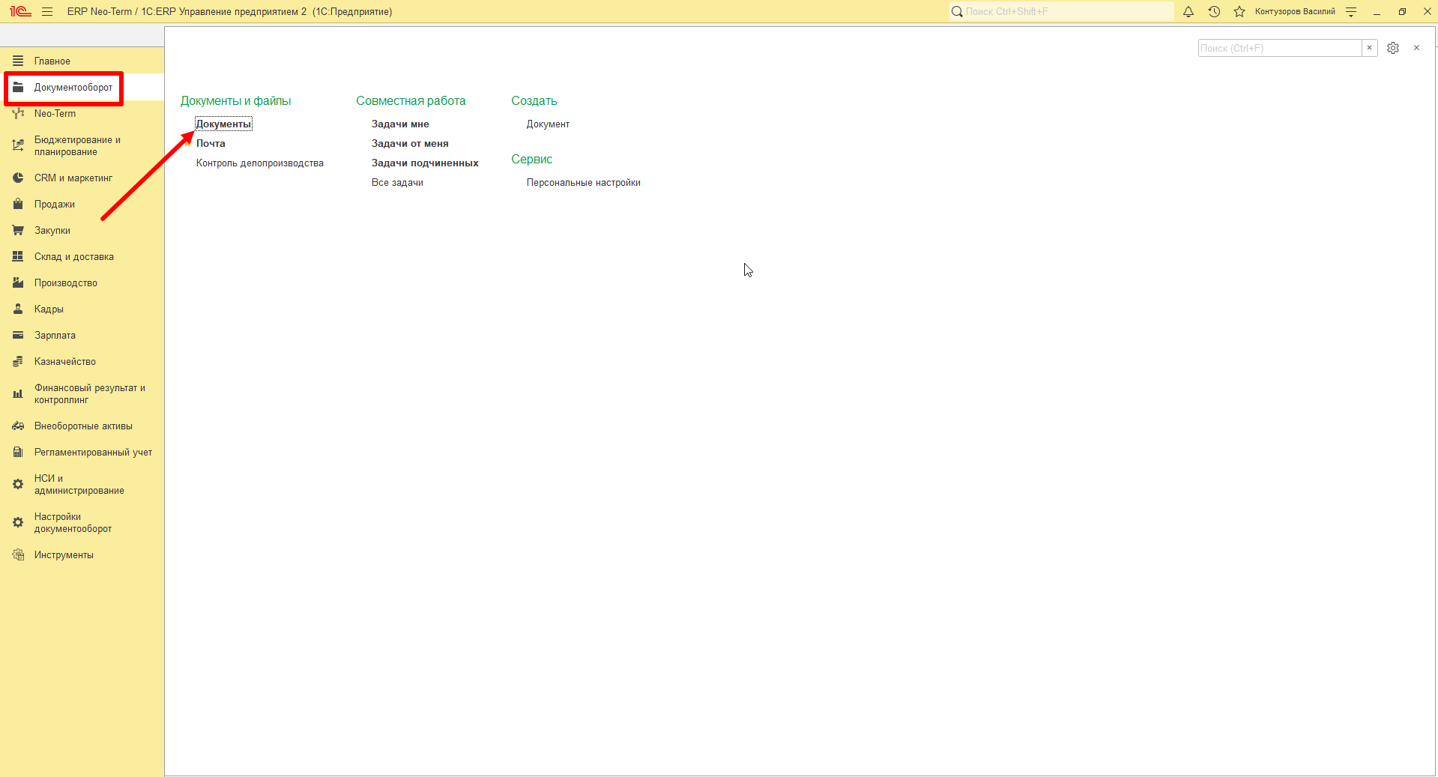This screenshot has height=777, width=1438.
Task: Open Задачи подчиненных link
Action: 425,163
